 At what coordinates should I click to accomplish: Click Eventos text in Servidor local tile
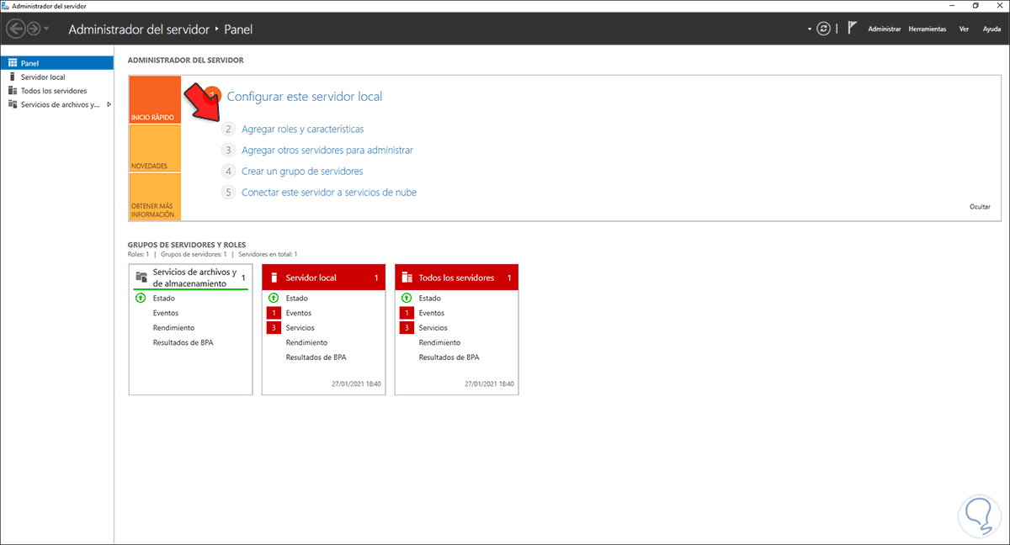[x=299, y=313]
